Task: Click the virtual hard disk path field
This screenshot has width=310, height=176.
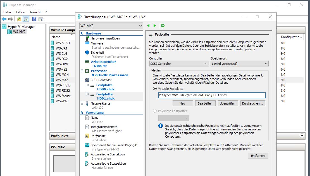Action: (212, 95)
